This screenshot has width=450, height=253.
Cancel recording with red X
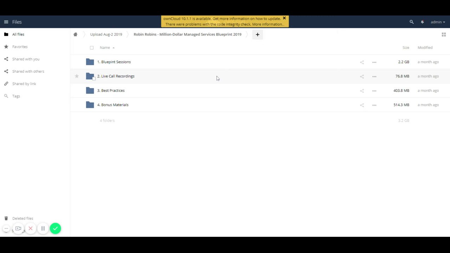(31, 228)
